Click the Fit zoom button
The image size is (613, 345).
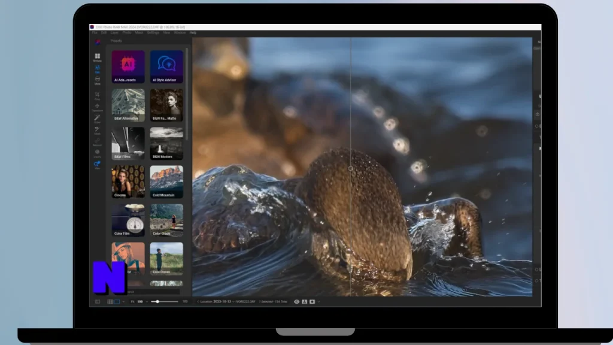click(x=132, y=302)
